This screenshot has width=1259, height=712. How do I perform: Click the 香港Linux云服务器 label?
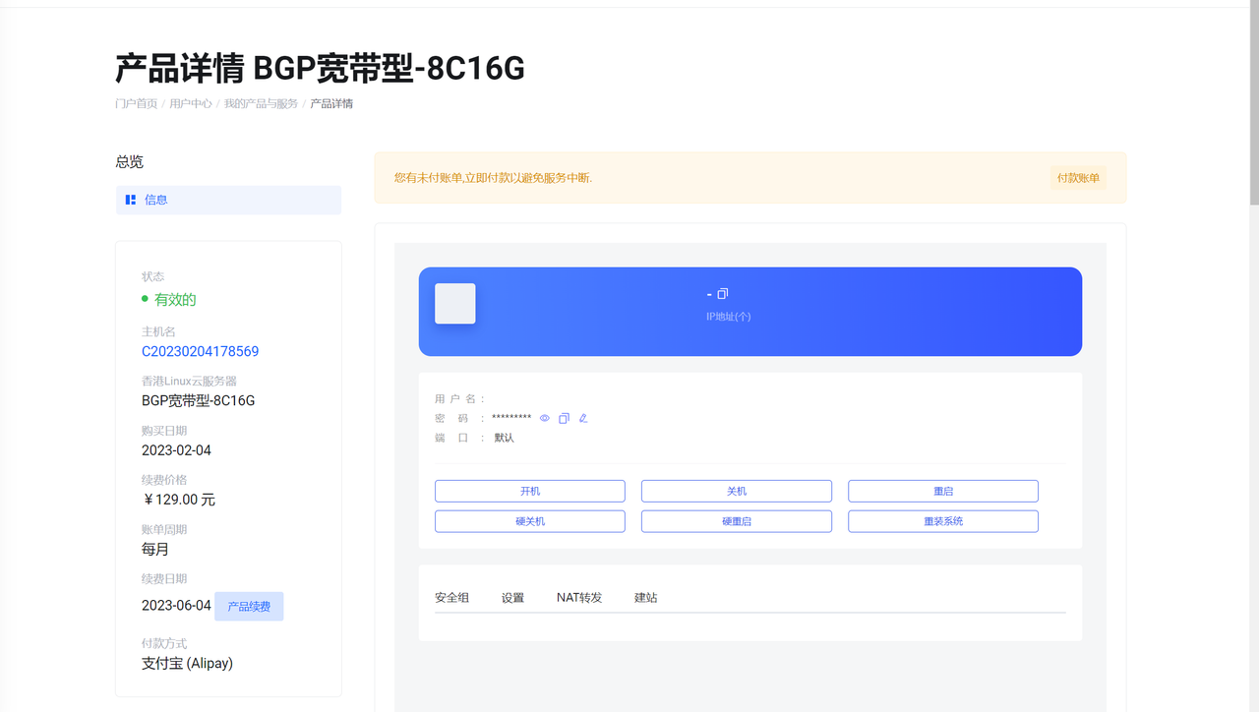click(189, 381)
